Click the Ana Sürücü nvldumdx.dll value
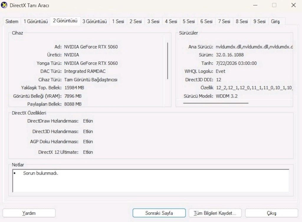This screenshot has height=222, width=302. tap(254, 47)
